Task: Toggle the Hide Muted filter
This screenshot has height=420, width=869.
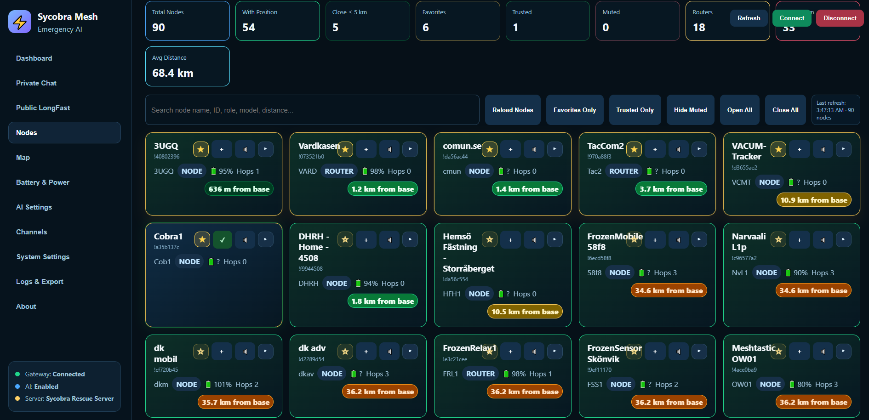Action: pos(691,110)
